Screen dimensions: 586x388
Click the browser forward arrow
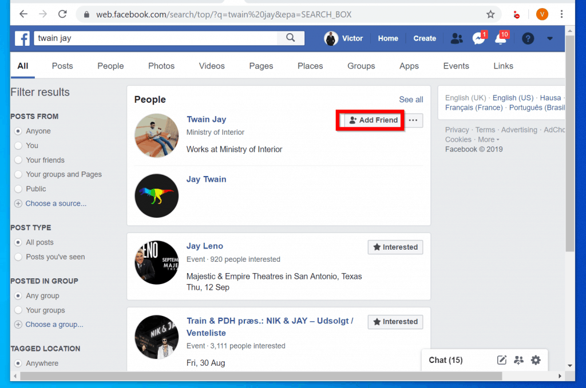[43, 14]
